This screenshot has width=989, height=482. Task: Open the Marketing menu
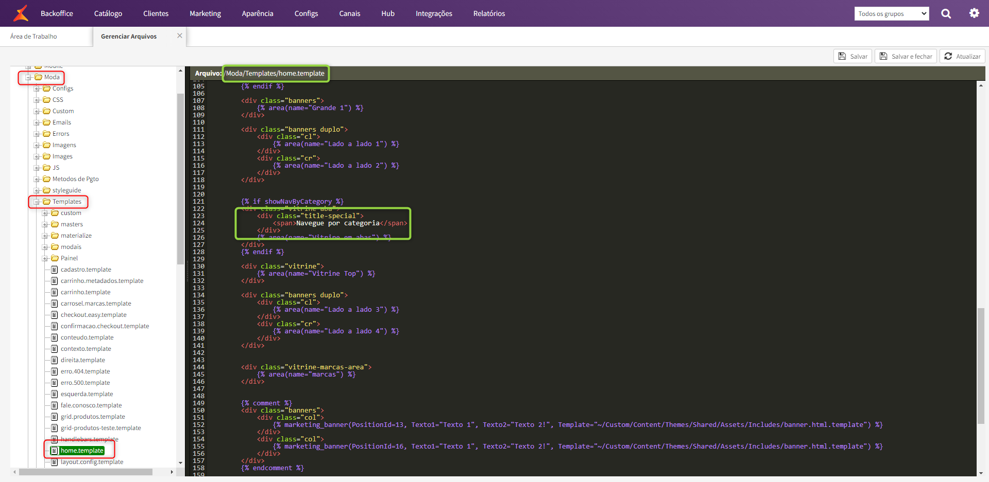click(x=205, y=13)
